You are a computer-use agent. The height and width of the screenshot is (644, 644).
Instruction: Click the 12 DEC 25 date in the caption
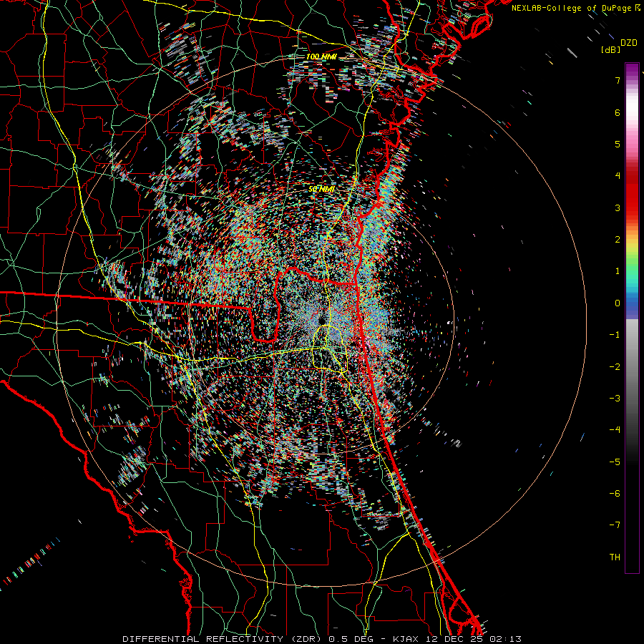coord(457,639)
